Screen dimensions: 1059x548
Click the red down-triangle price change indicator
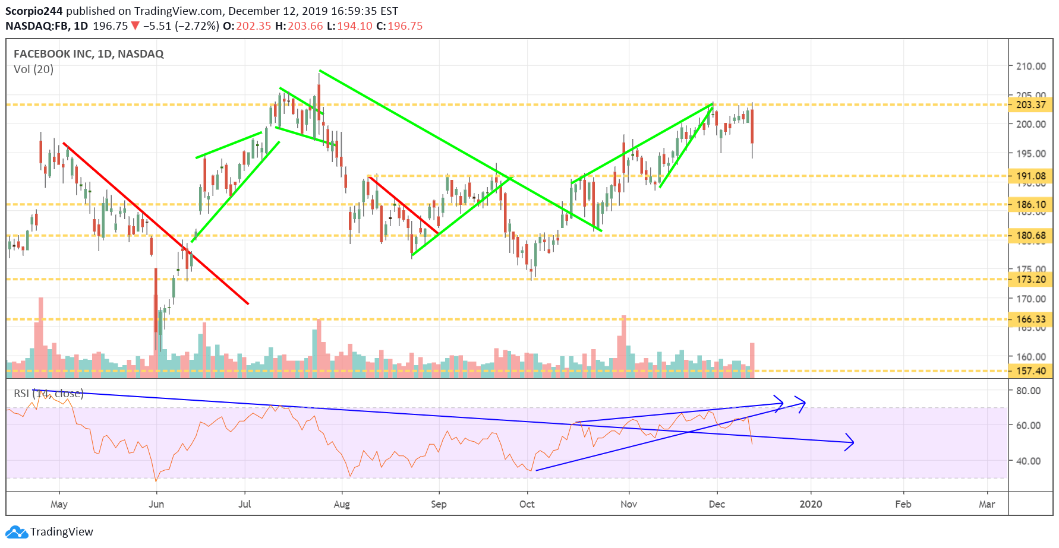pos(135,26)
